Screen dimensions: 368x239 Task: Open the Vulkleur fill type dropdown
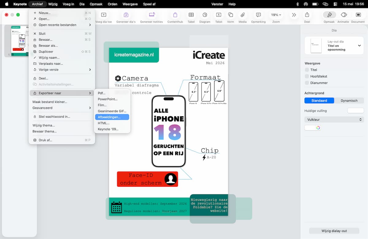point(334,120)
